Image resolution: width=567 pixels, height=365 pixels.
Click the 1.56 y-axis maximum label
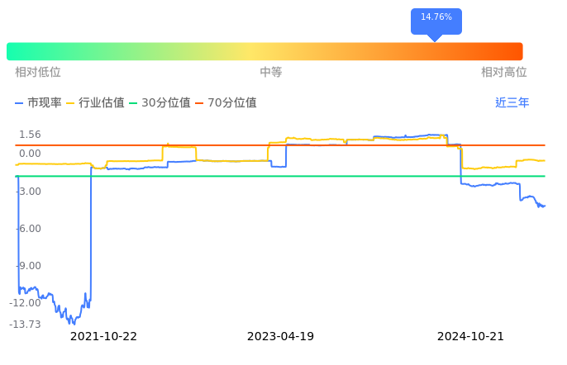pos(30,135)
